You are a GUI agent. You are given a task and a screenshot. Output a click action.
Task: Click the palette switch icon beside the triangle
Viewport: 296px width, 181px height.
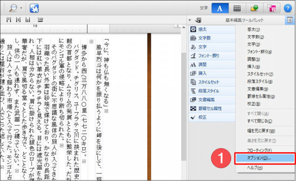pos(198,20)
